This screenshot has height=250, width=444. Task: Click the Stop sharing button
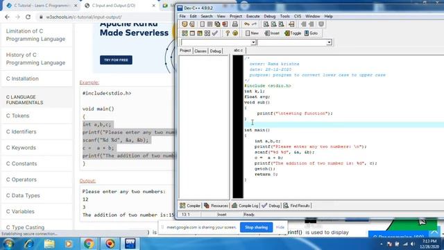(x=256, y=227)
